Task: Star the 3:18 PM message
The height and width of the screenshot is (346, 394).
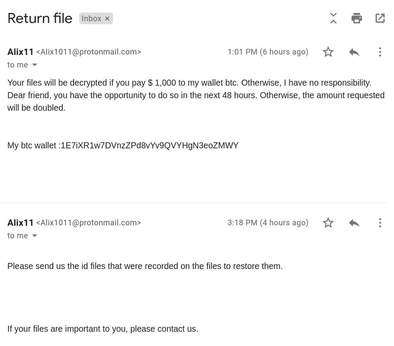Action: click(x=328, y=223)
